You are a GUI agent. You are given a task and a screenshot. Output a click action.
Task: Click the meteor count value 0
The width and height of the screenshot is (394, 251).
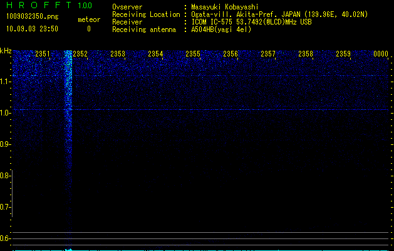[x=89, y=29]
